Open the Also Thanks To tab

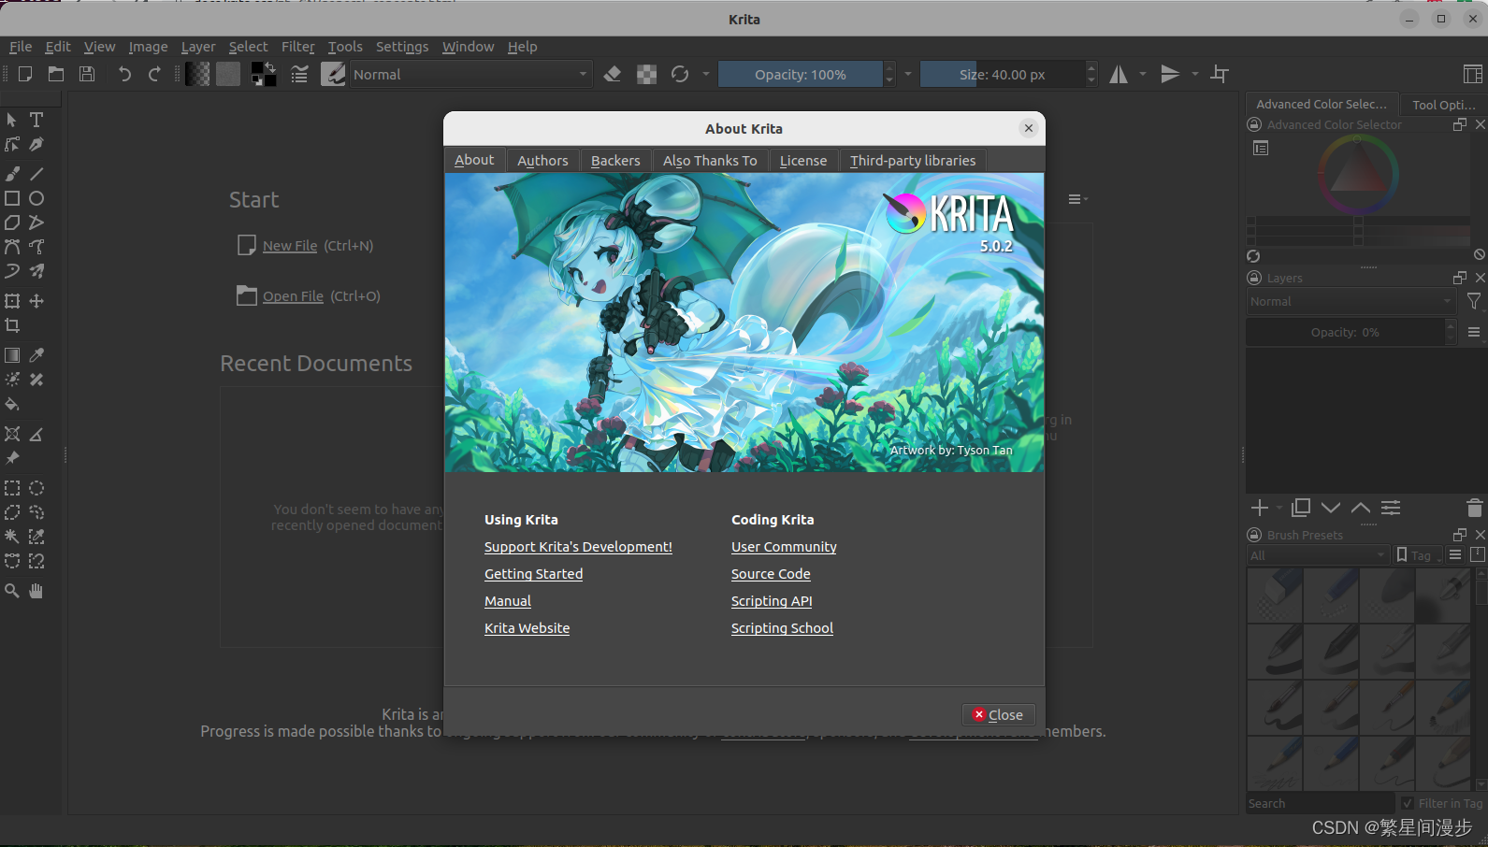coord(710,161)
